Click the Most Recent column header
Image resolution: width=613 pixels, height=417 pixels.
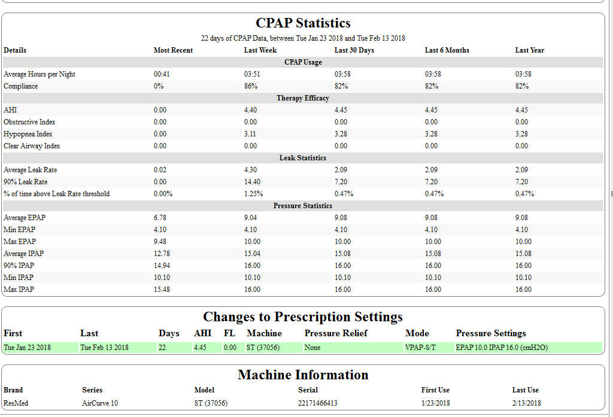coord(173,50)
